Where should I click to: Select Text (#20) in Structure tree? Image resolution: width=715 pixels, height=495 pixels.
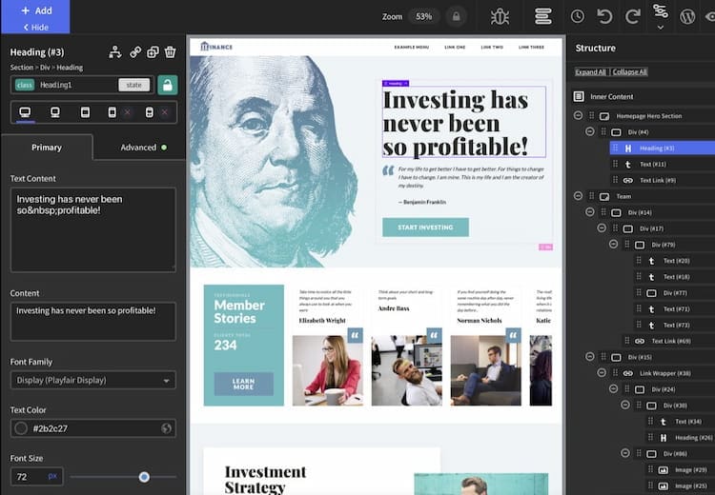[676, 261]
